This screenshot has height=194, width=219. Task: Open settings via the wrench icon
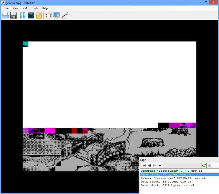coord(64,15)
